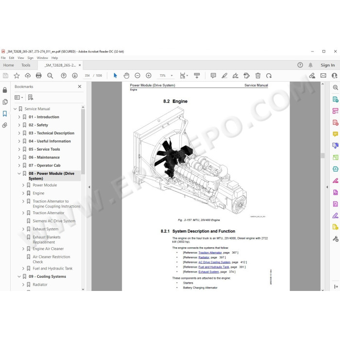Click the Sign In button
Viewport: 340px width, 340px height.
coord(328,65)
